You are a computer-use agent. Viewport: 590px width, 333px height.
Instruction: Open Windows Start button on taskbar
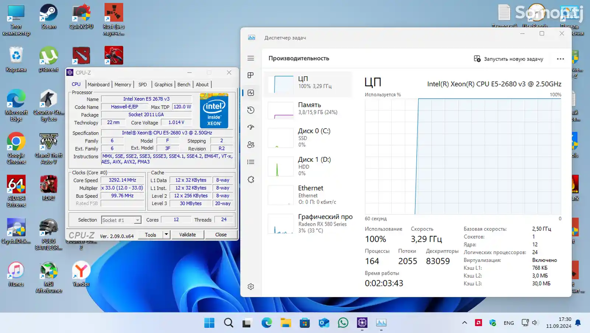coord(209,323)
